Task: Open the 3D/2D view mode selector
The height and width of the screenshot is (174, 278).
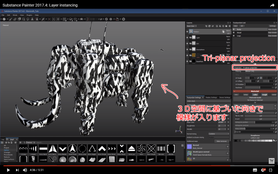Action: coord(64,19)
